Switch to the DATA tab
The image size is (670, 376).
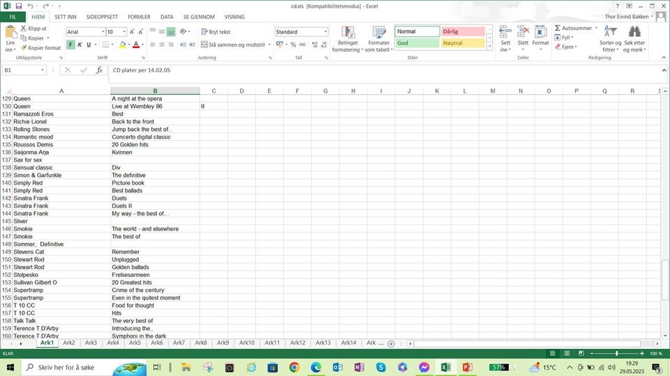(x=167, y=17)
